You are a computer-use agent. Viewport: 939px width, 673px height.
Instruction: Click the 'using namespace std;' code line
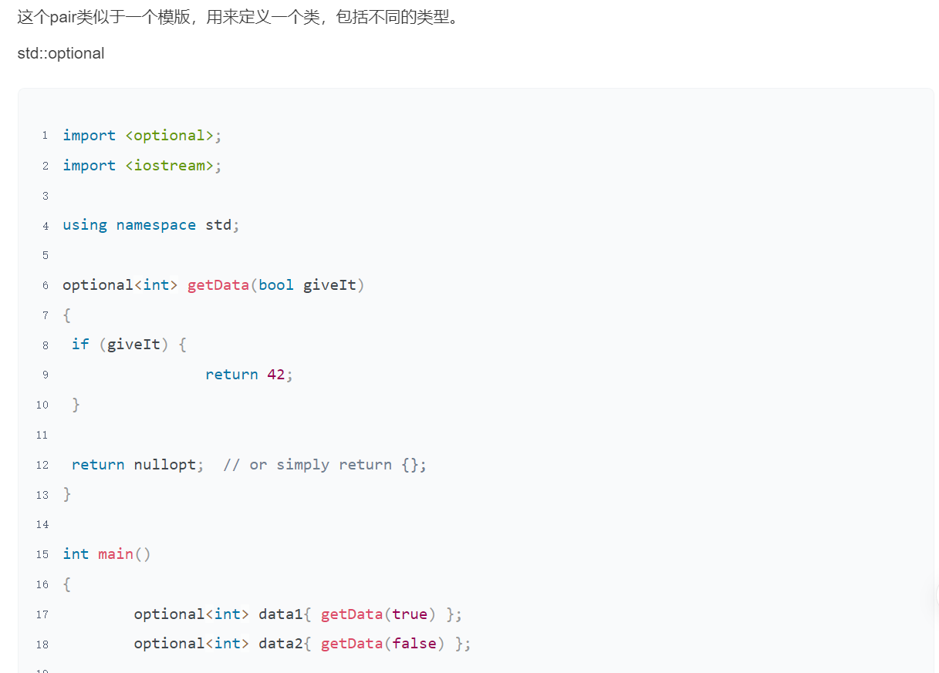click(151, 225)
